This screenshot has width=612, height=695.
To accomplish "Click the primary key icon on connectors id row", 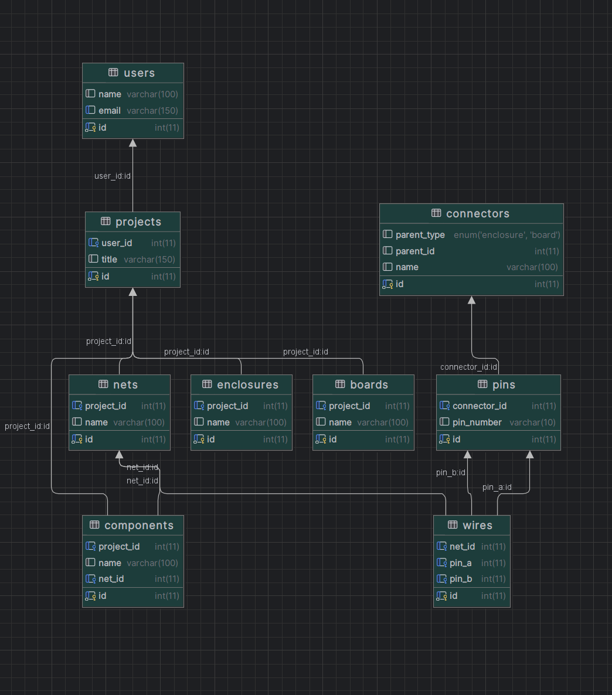I will (x=388, y=284).
